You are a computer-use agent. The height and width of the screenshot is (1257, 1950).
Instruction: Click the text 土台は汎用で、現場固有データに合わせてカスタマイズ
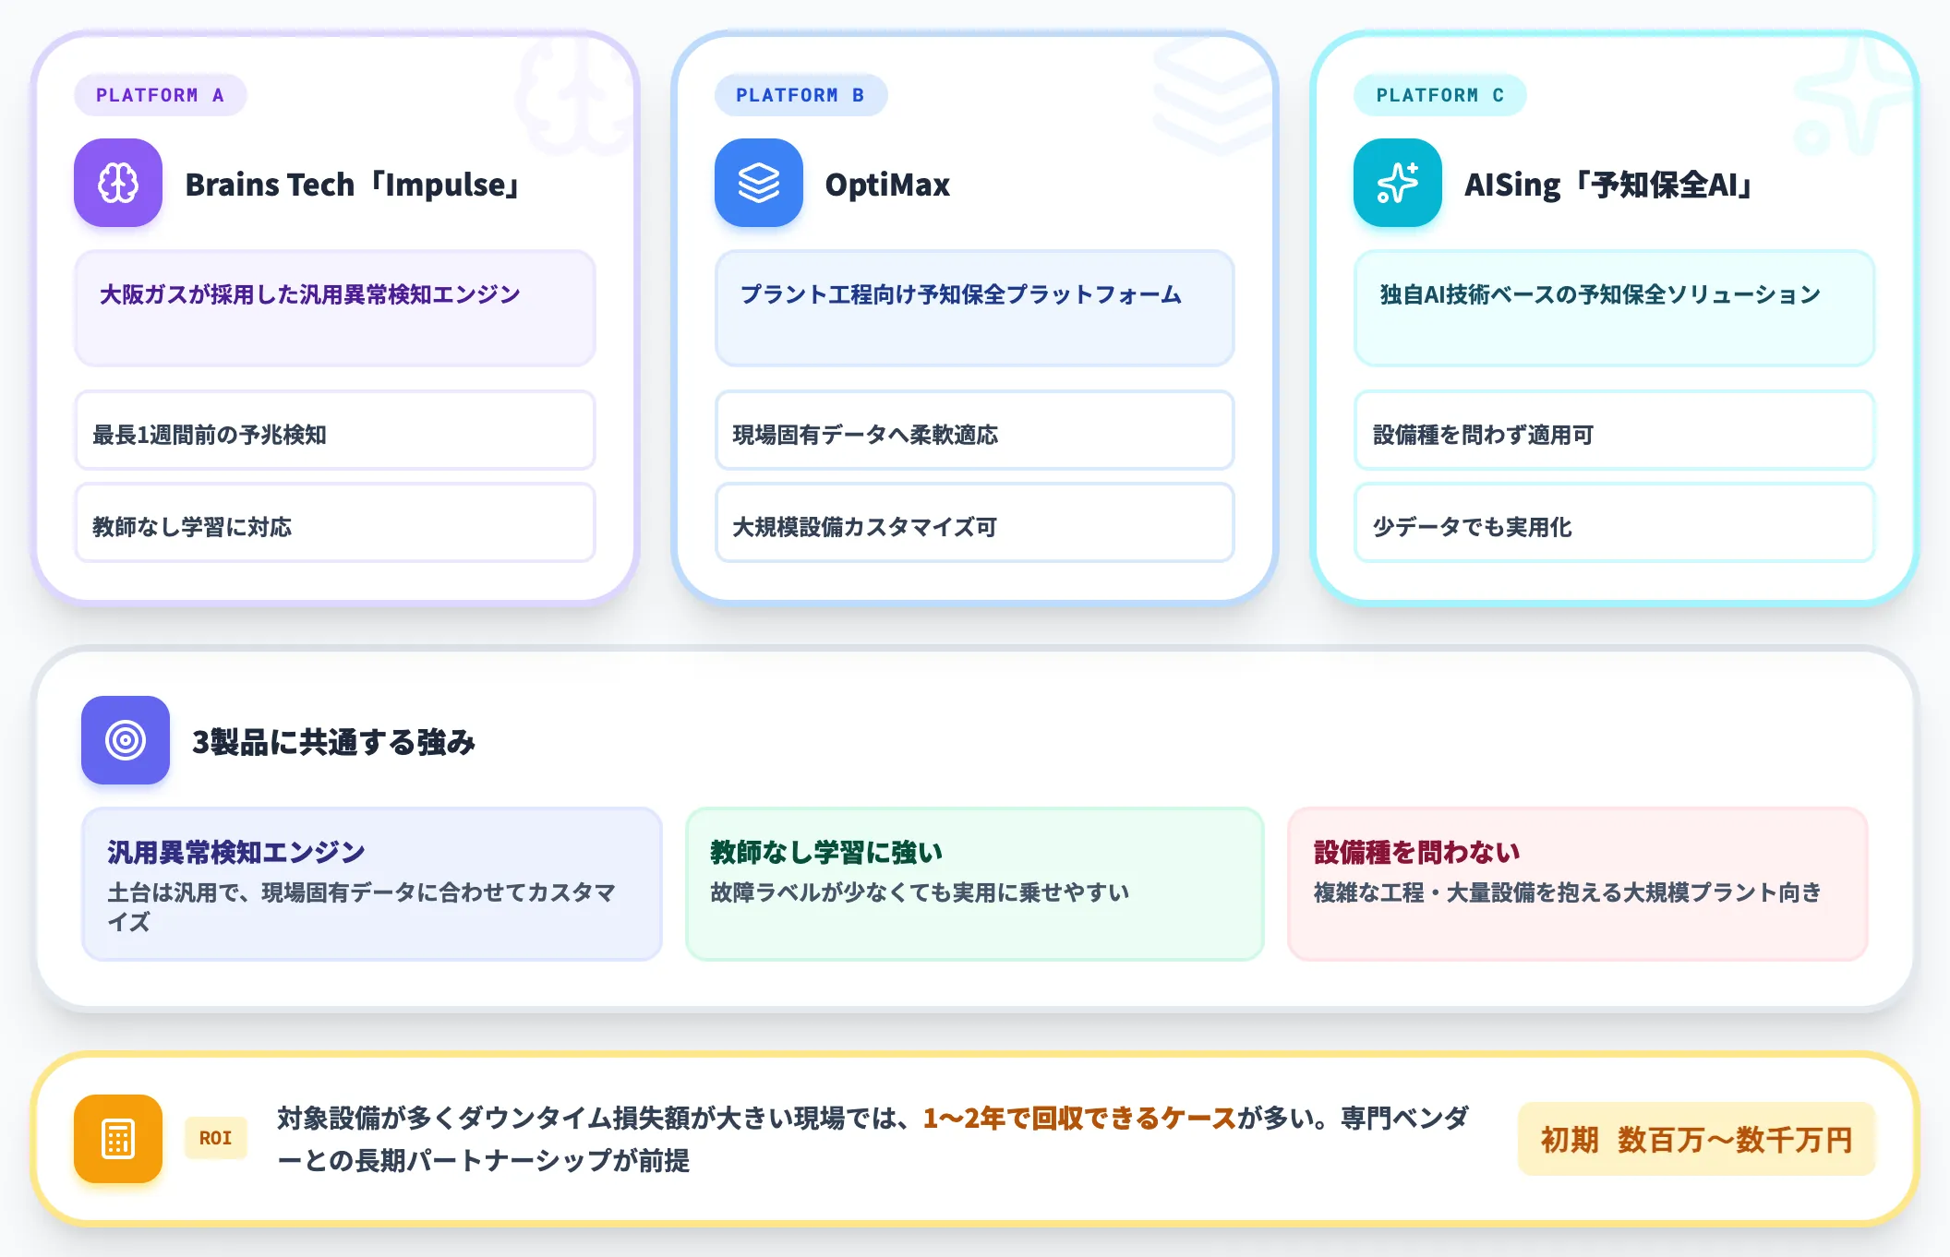[x=361, y=907]
